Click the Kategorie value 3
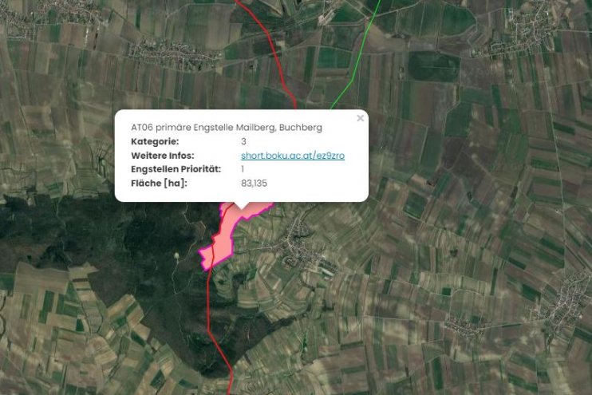Image resolution: width=592 pixels, height=395 pixels. pyautogui.click(x=243, y=141)
